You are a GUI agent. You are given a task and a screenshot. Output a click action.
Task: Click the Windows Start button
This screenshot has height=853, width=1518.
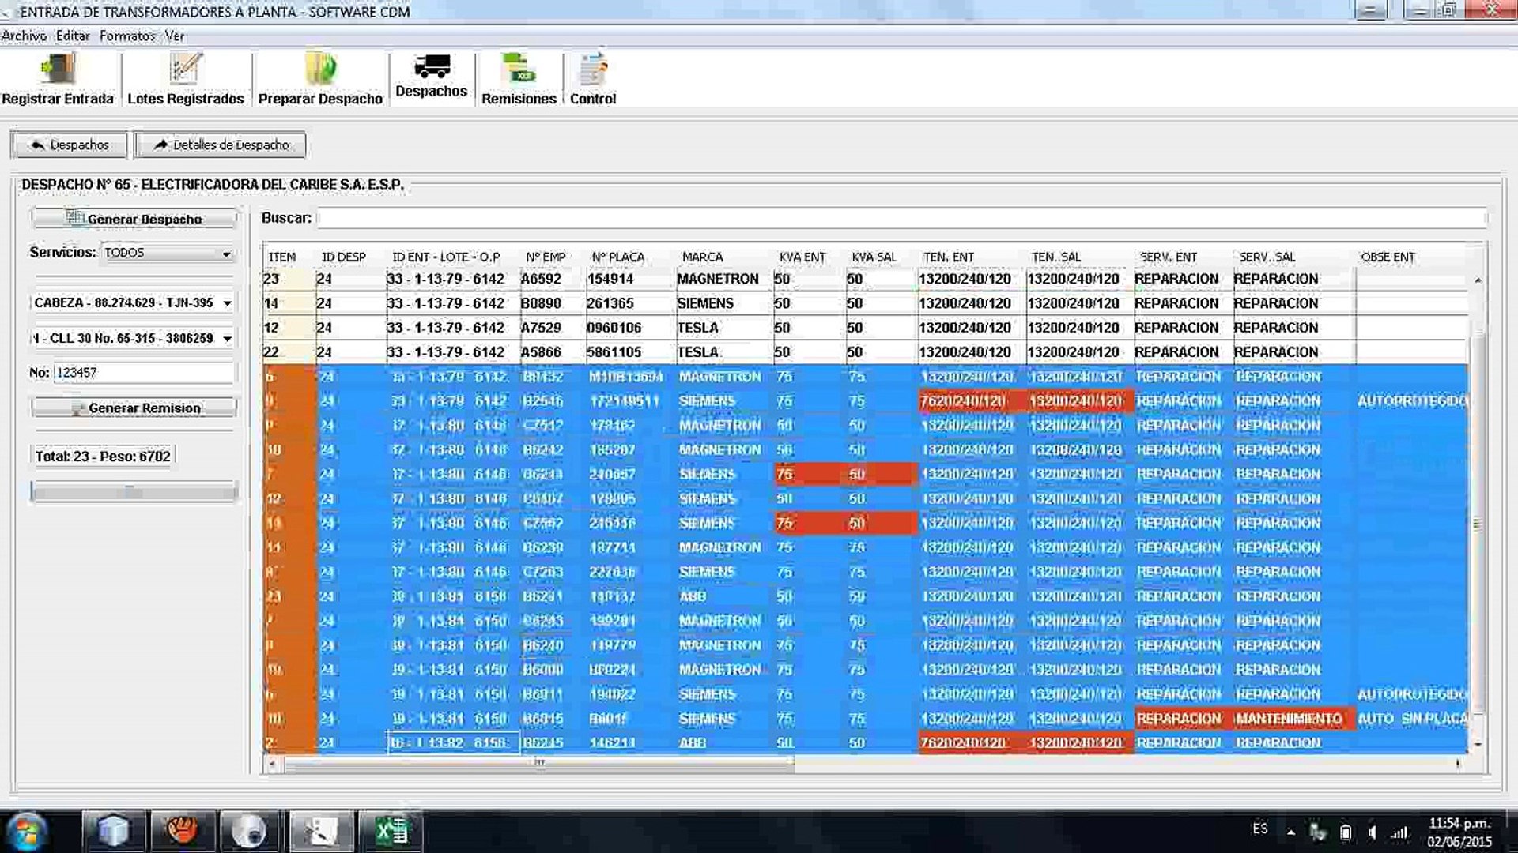click(27, 831)
